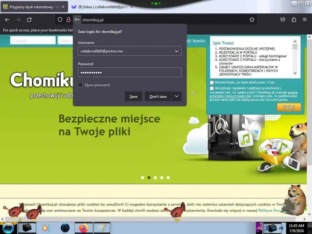
Task: Open the Firefox hamburger menu
Action: [x=305, y=19]
